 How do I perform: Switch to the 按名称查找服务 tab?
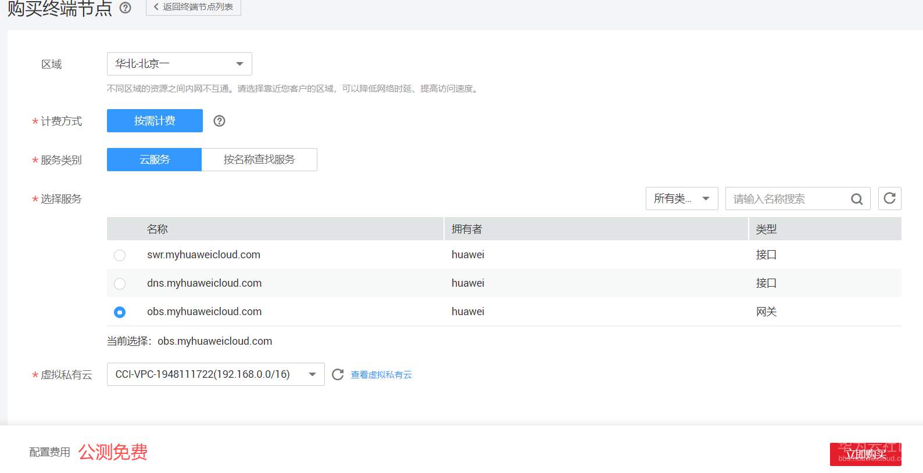click(x=259, y=160)
